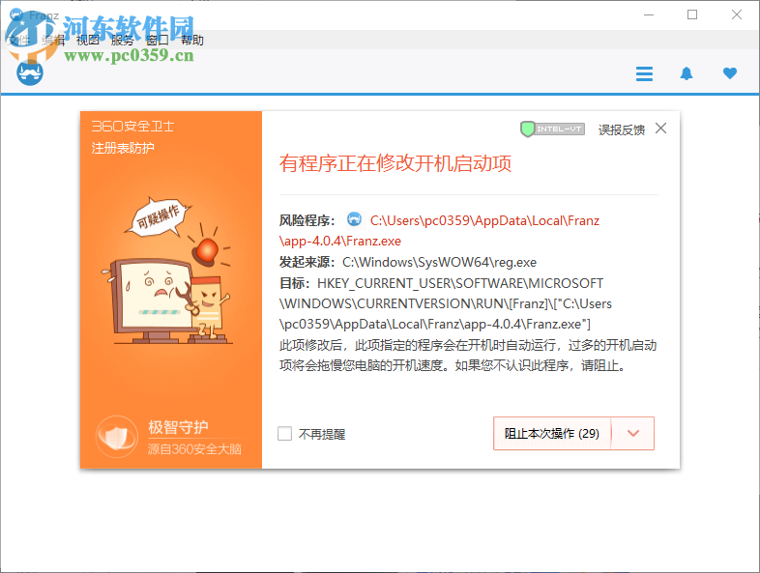Open the 误报反馈 feedback link
The width and height of the screenshot is (760, 573).
pos(622,129)
